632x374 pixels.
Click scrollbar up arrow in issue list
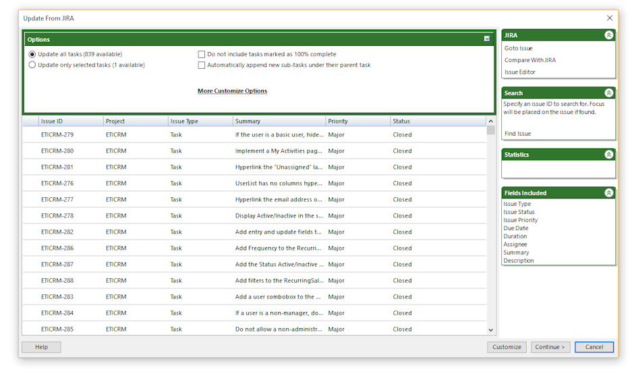point(490,121)
